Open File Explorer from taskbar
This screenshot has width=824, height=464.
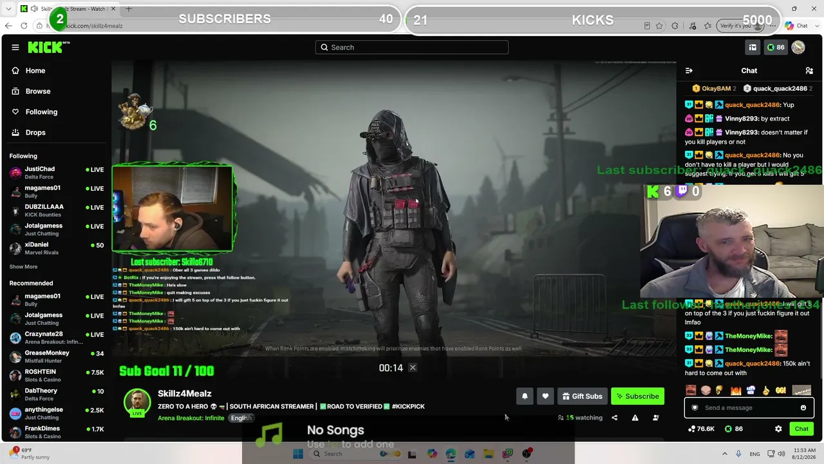click(x=489, y=454)
